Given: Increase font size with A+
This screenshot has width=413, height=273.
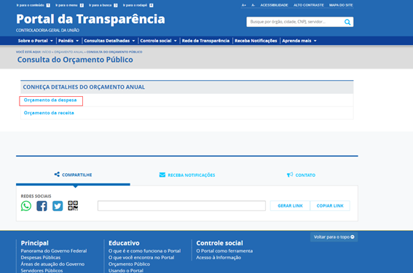Looking at the screenshot, I should [x=243, y=5].
